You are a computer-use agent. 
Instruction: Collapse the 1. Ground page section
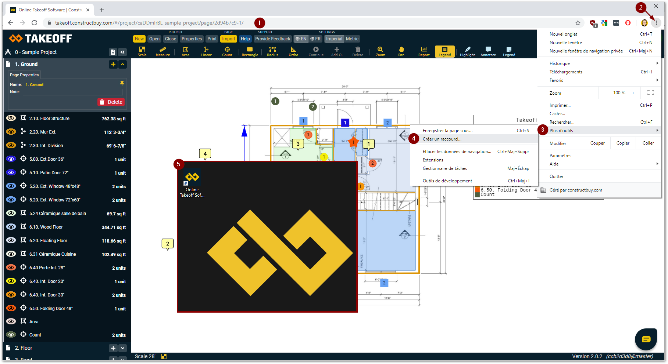coord(123,64)
